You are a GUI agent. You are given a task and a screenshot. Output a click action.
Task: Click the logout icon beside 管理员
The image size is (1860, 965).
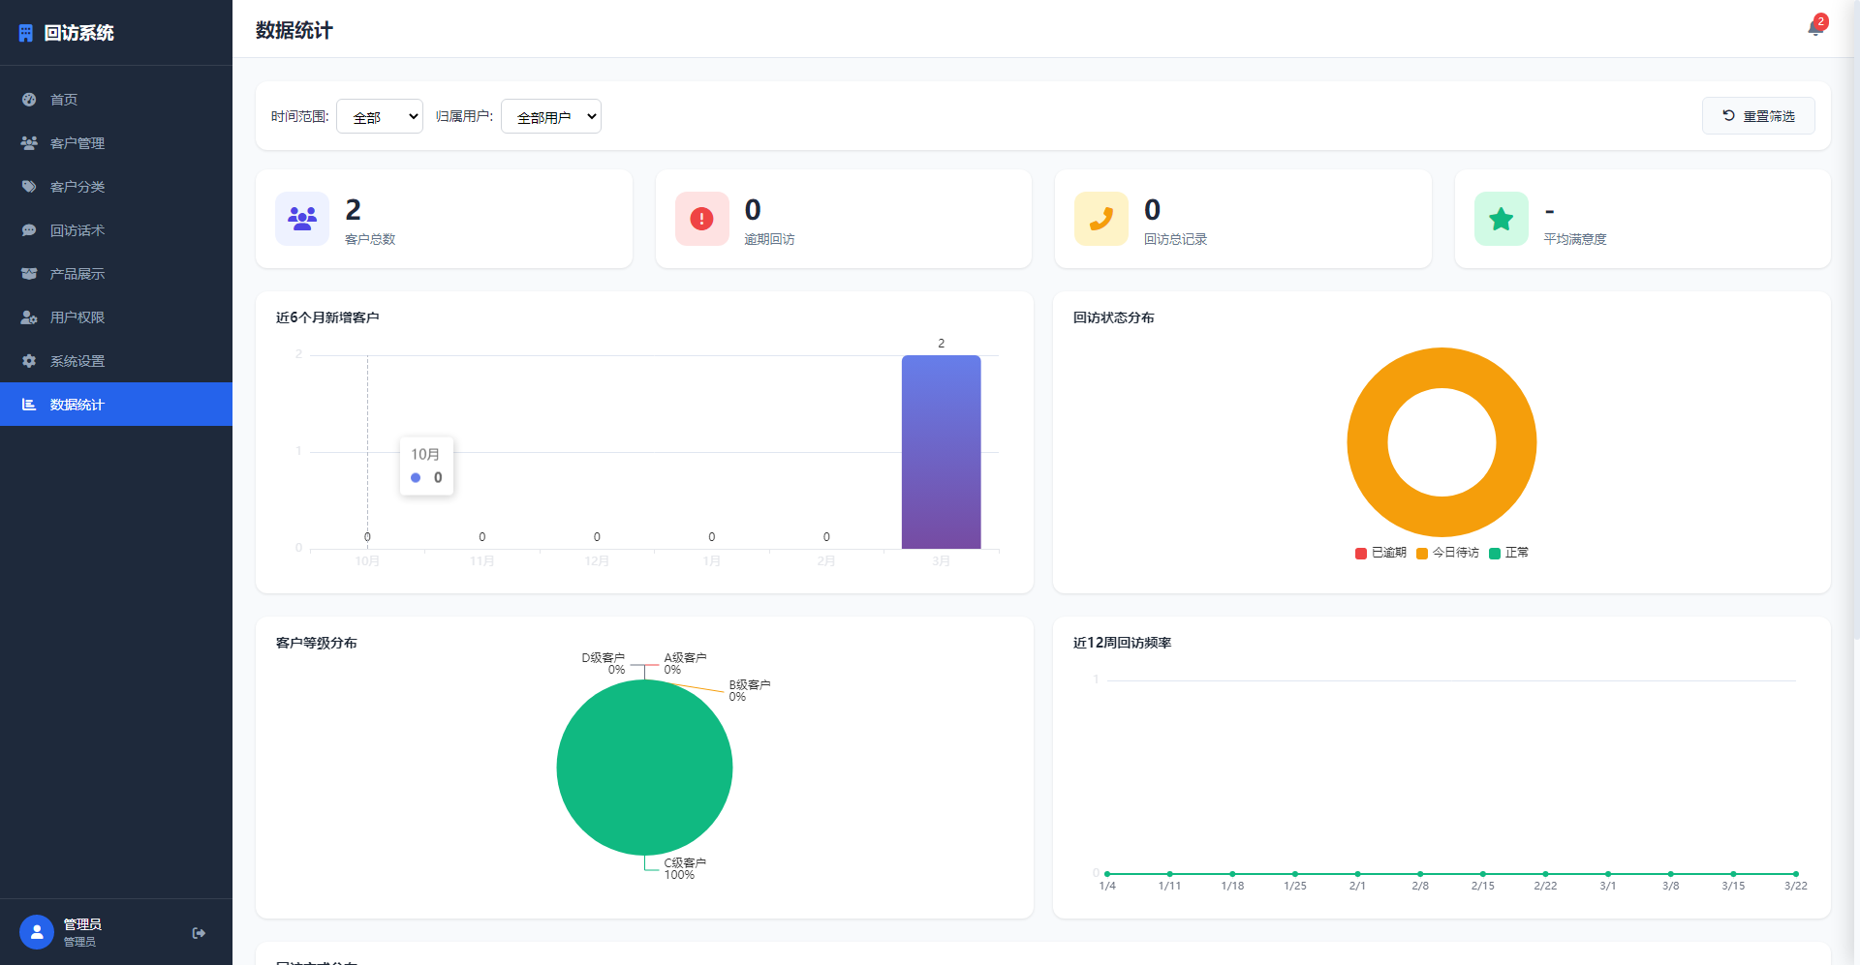tap(199, 933)
